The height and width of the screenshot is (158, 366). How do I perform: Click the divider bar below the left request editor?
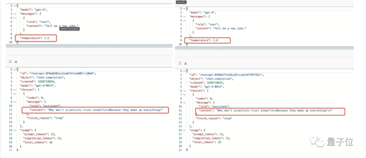[88, 46]
